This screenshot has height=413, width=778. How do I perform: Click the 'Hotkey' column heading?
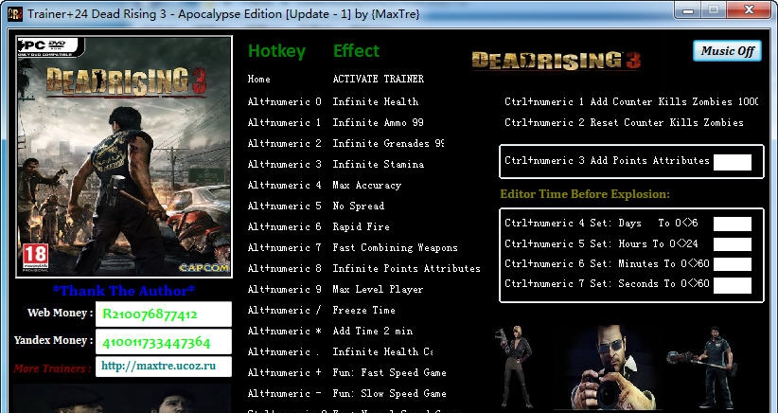click(x=276, y=51)
